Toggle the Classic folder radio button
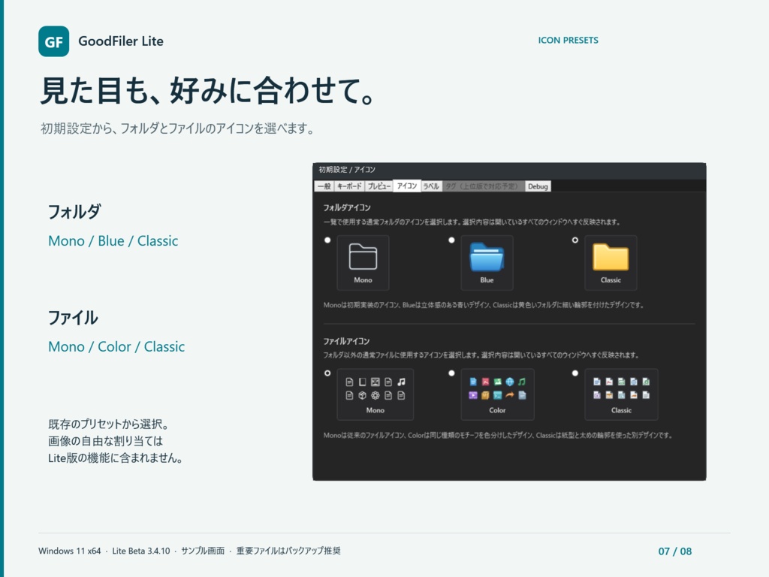Viewport: 769px width, 577px height. pyautogui.click(x=574, y=240)
